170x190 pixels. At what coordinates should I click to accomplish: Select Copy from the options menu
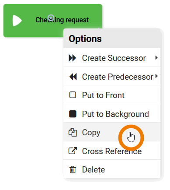click(112, 132)
